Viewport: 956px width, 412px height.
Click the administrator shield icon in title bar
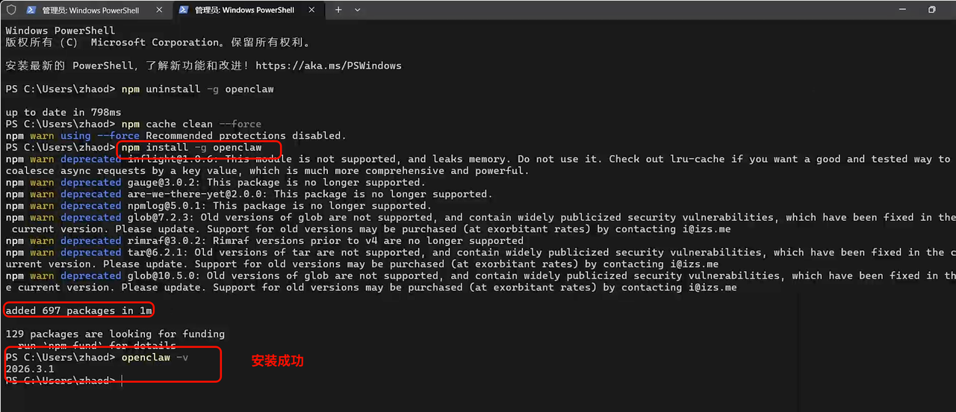point(10,10)
